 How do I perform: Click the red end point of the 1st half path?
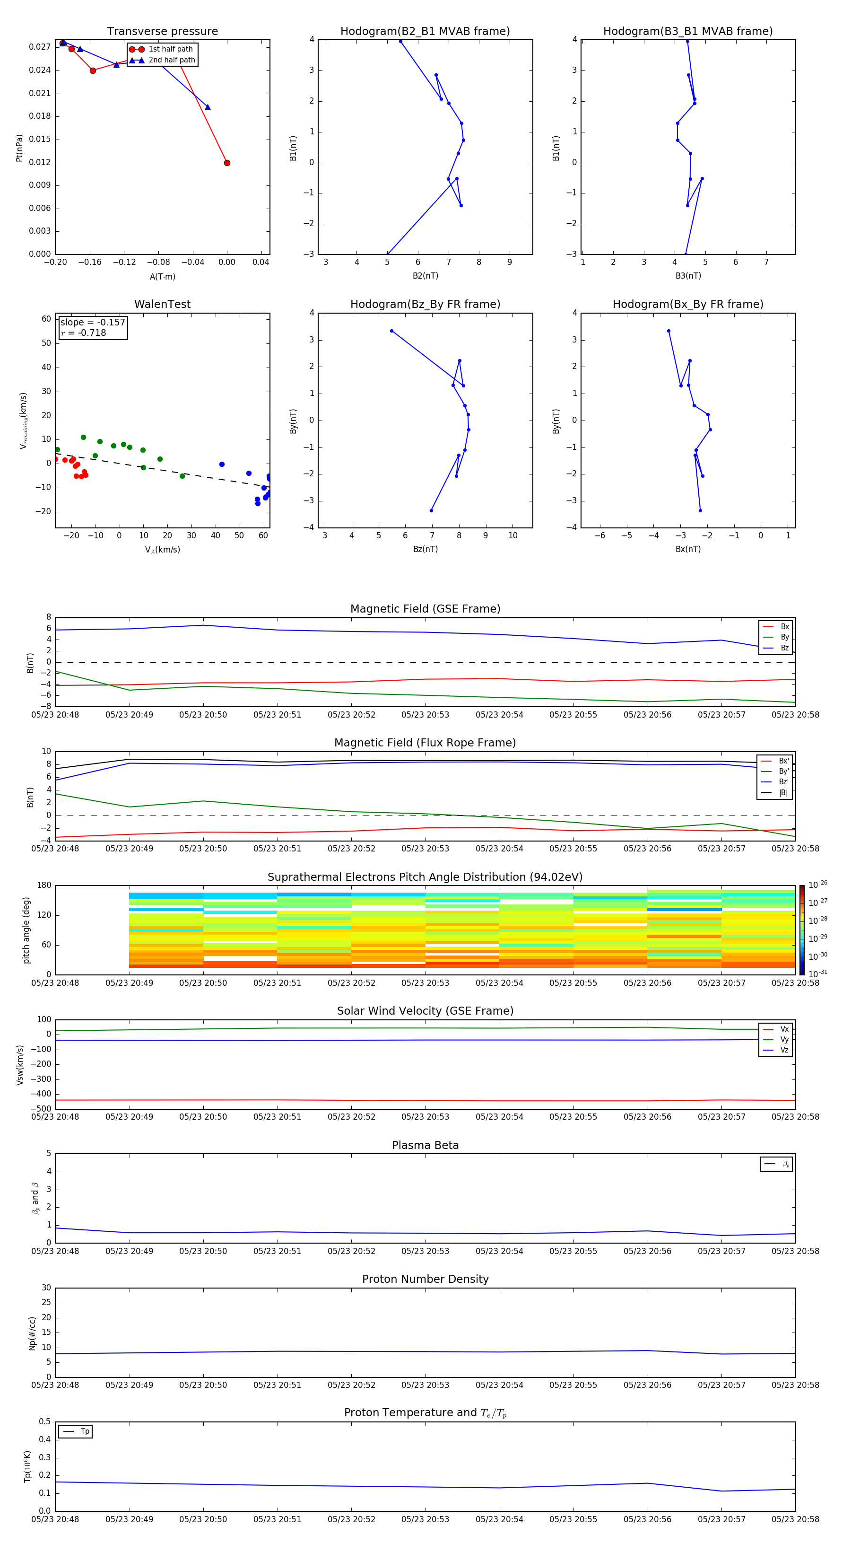click(227, 163)
